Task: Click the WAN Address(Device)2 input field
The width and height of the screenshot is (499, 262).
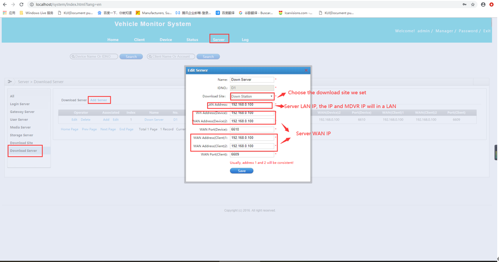Action: pos(252,121)
